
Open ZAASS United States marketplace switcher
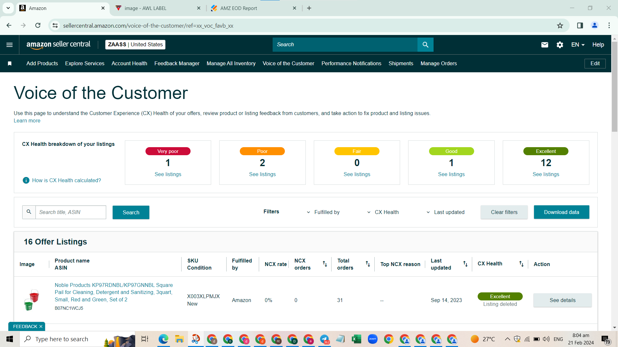[135, 45]
